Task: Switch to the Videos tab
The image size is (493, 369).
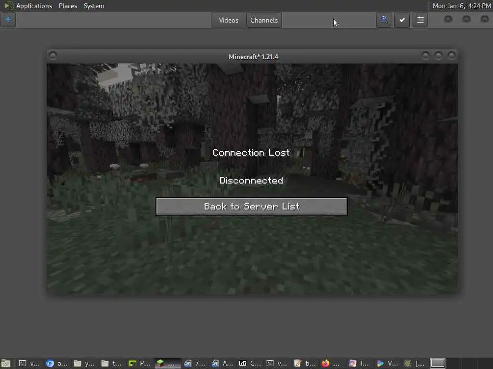Action: 229,20
